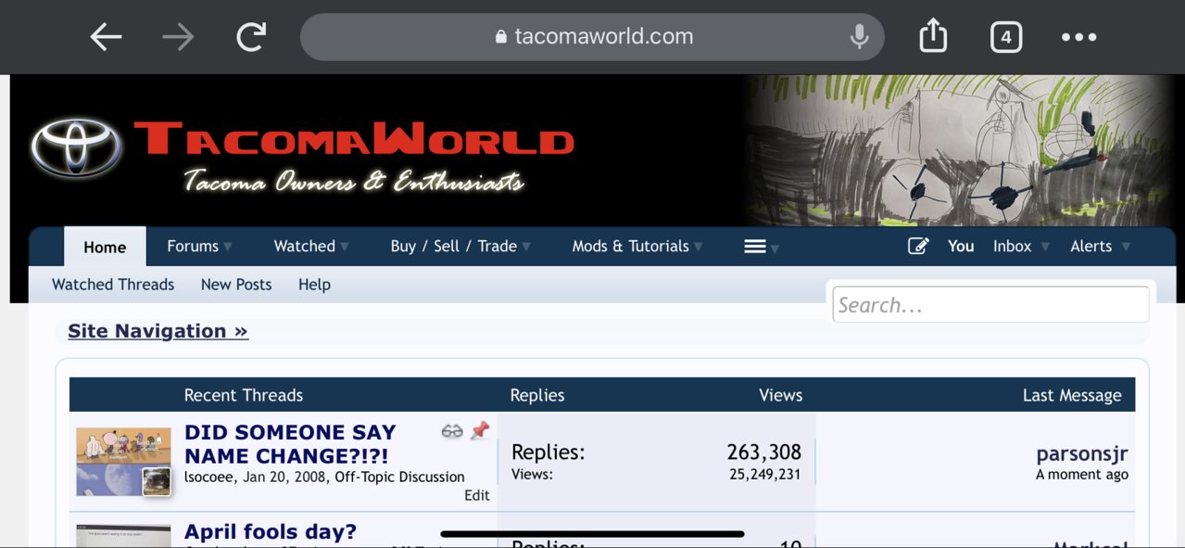Open the share sheet icon
1185x548 pixels.
pos(933,36)
